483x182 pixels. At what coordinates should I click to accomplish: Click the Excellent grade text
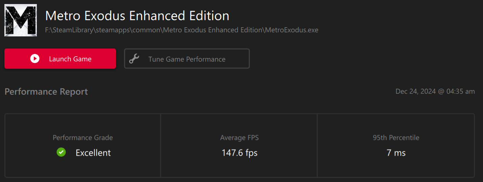pyautogui.click(x=93, y=153)
